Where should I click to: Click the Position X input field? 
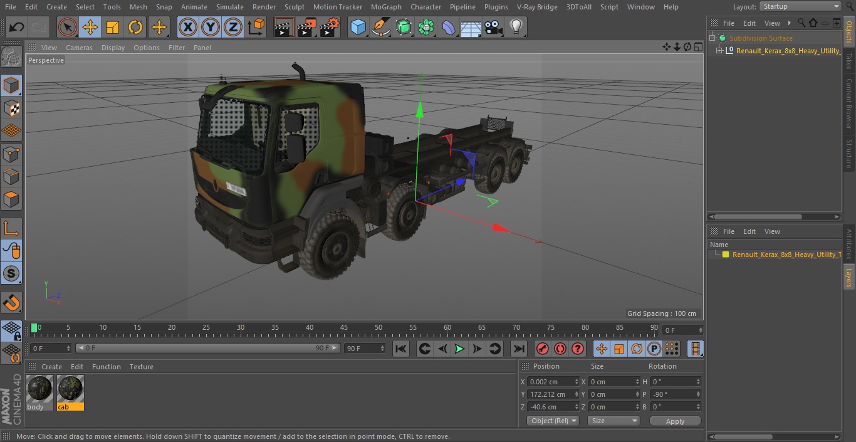[550, 382]
